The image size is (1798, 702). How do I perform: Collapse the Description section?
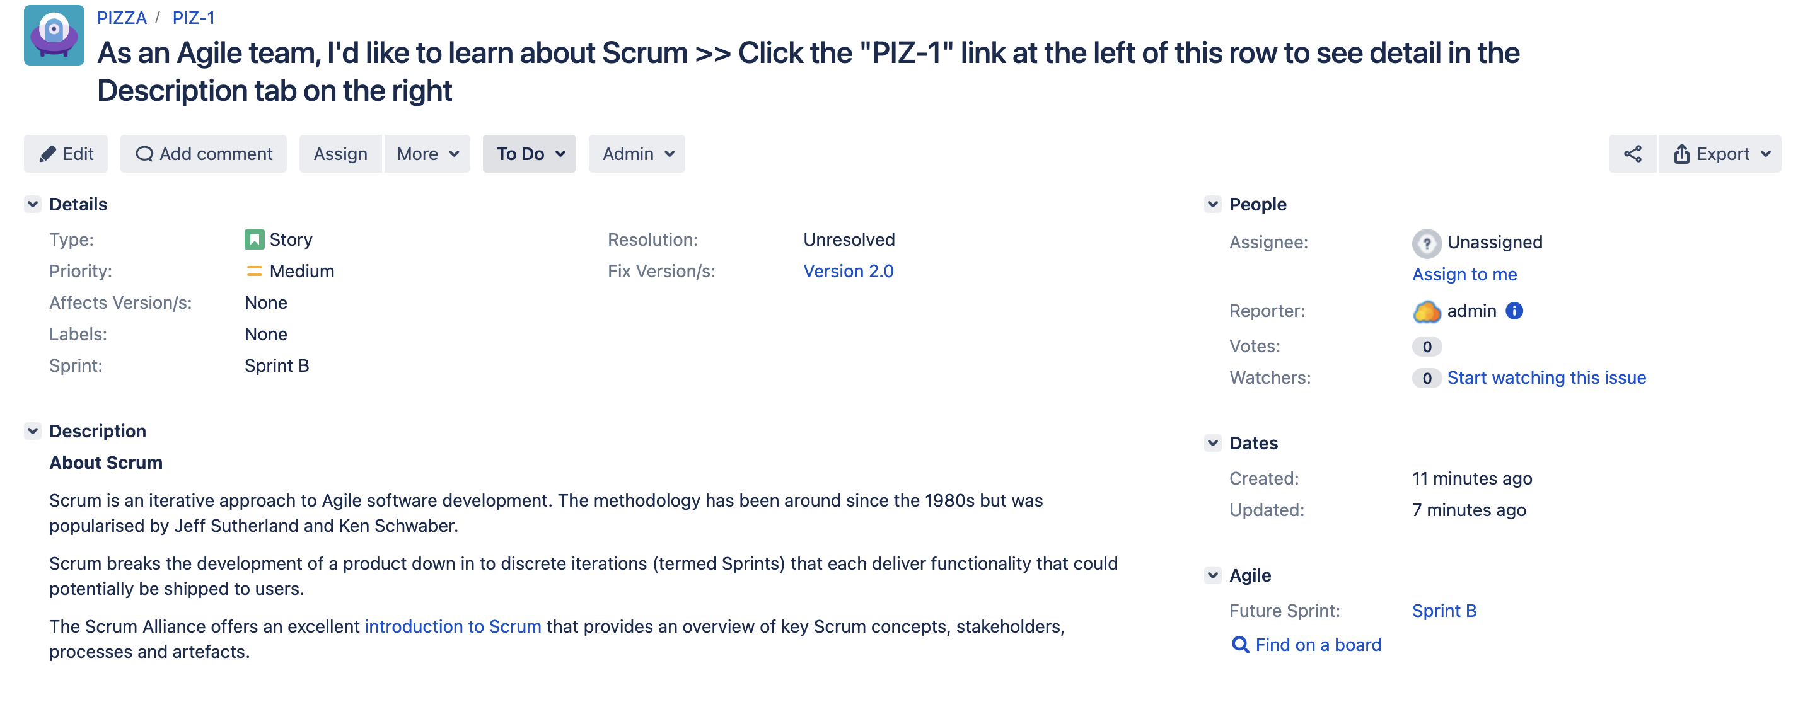tap(33, 431)
